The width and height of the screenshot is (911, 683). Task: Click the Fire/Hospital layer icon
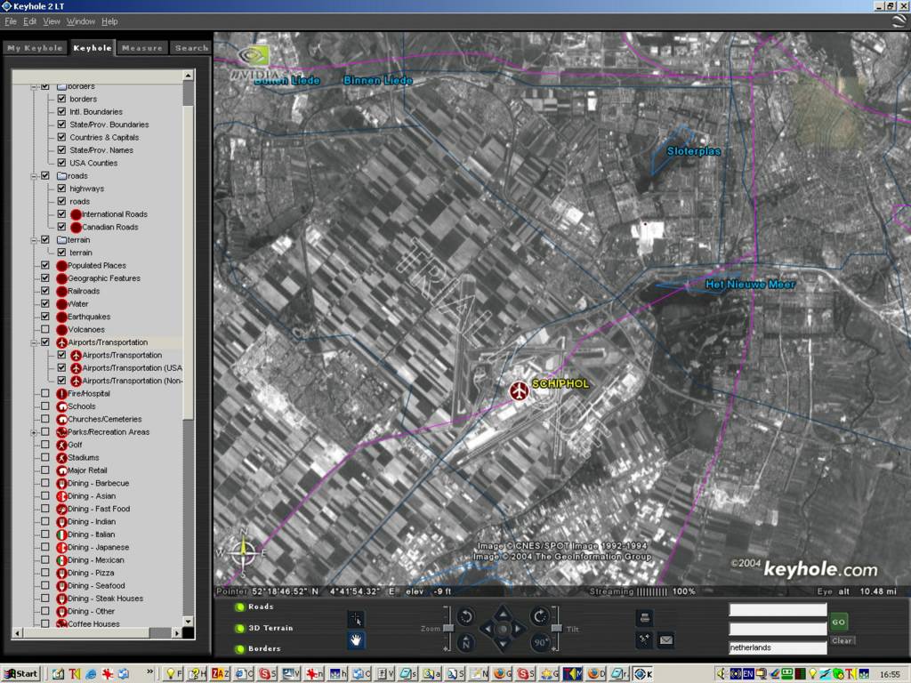pyautogui.click(x=61, y=394)
